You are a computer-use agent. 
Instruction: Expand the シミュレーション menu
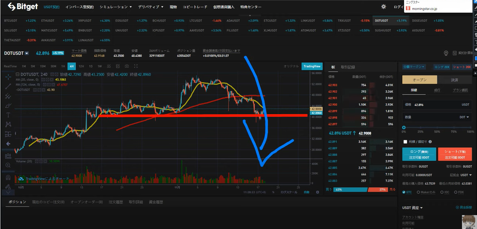tap(116, 7)
